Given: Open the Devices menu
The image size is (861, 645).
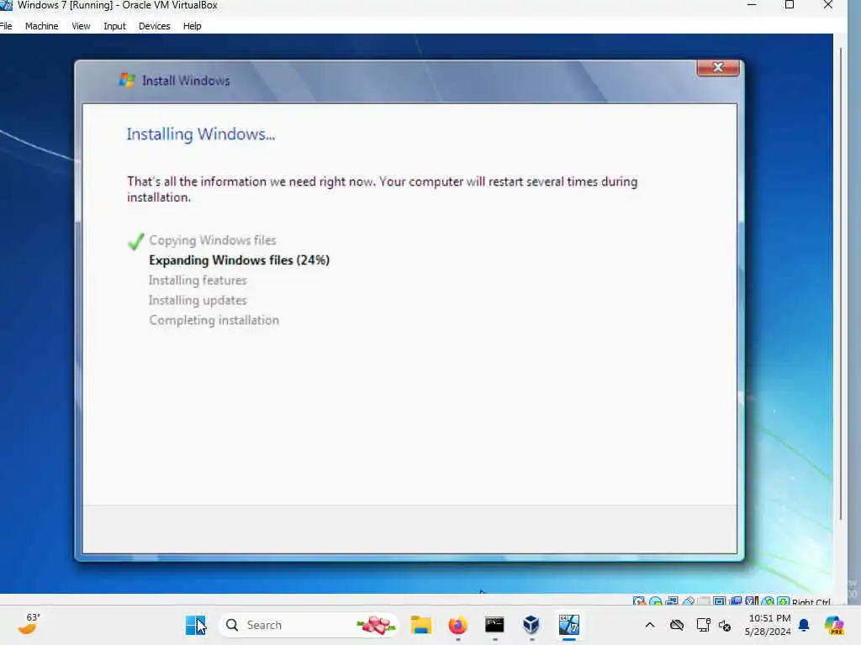Looking at the screenshot, I should (x=155, y=26).
